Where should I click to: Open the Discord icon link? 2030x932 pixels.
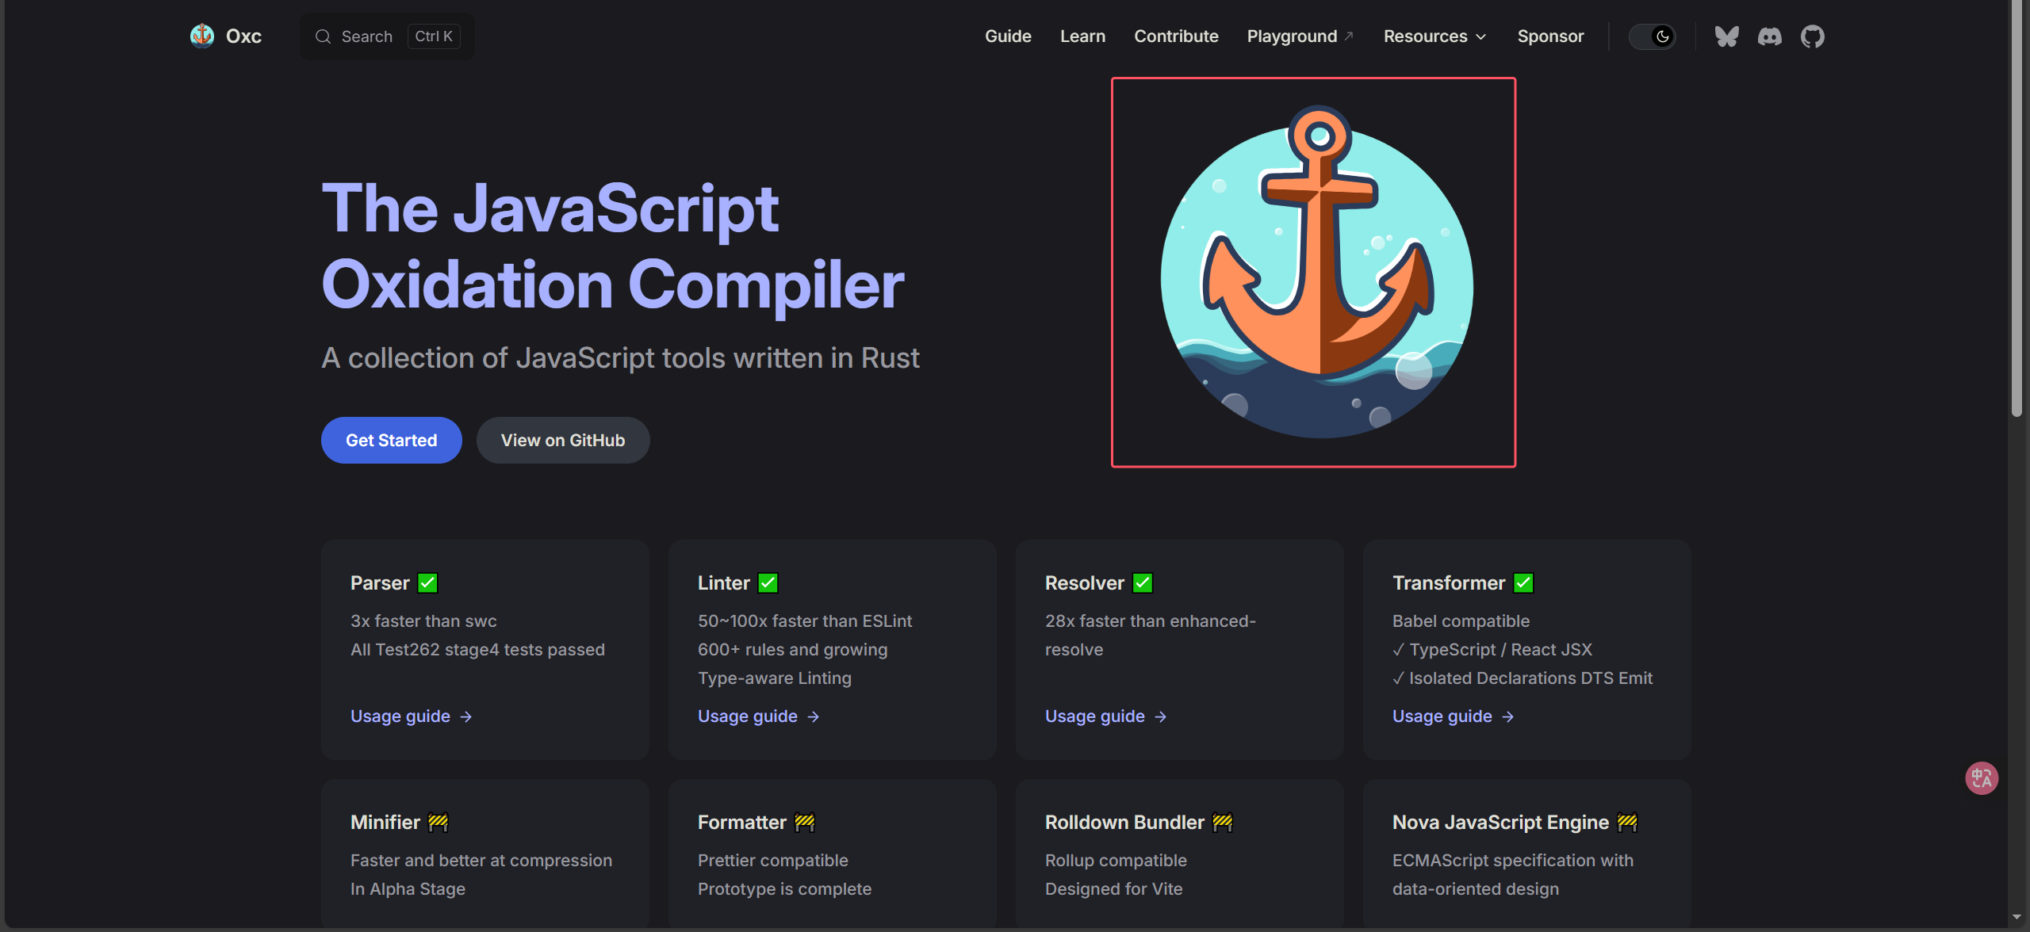(1769, 36)
